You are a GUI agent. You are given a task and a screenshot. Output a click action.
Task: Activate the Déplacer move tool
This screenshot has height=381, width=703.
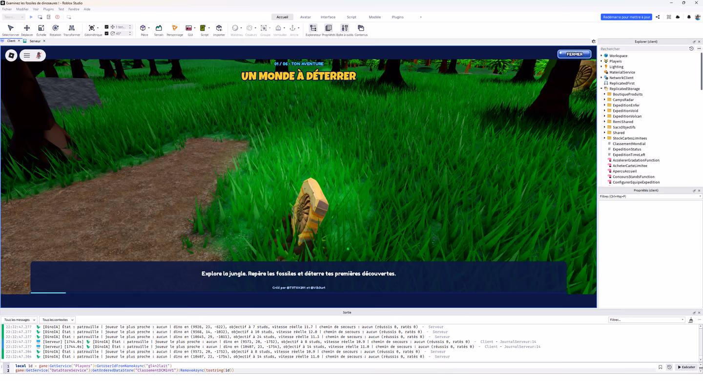coord(27,30)
